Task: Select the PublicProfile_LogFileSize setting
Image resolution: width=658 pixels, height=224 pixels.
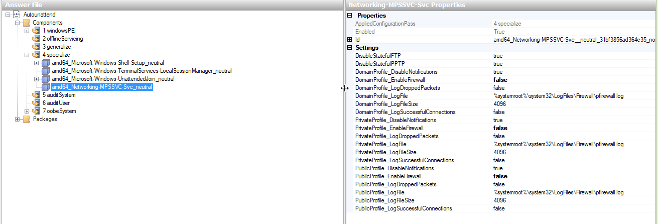Action: pyautogui.click(x=384, y=200)
